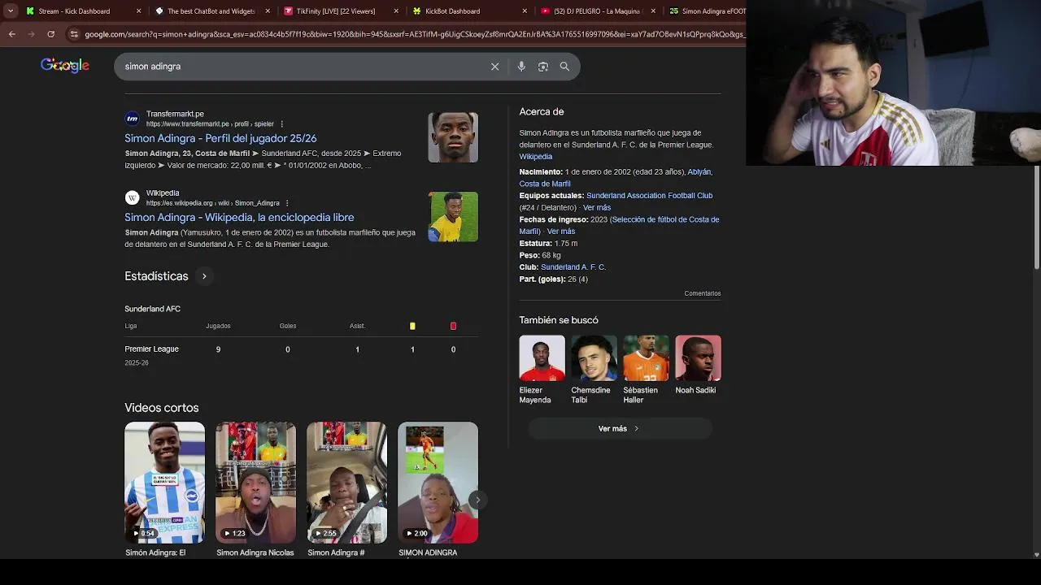This screenshot has height=585, width=1041.
Task: Click the magnifier search button
Action: [564, 67]
